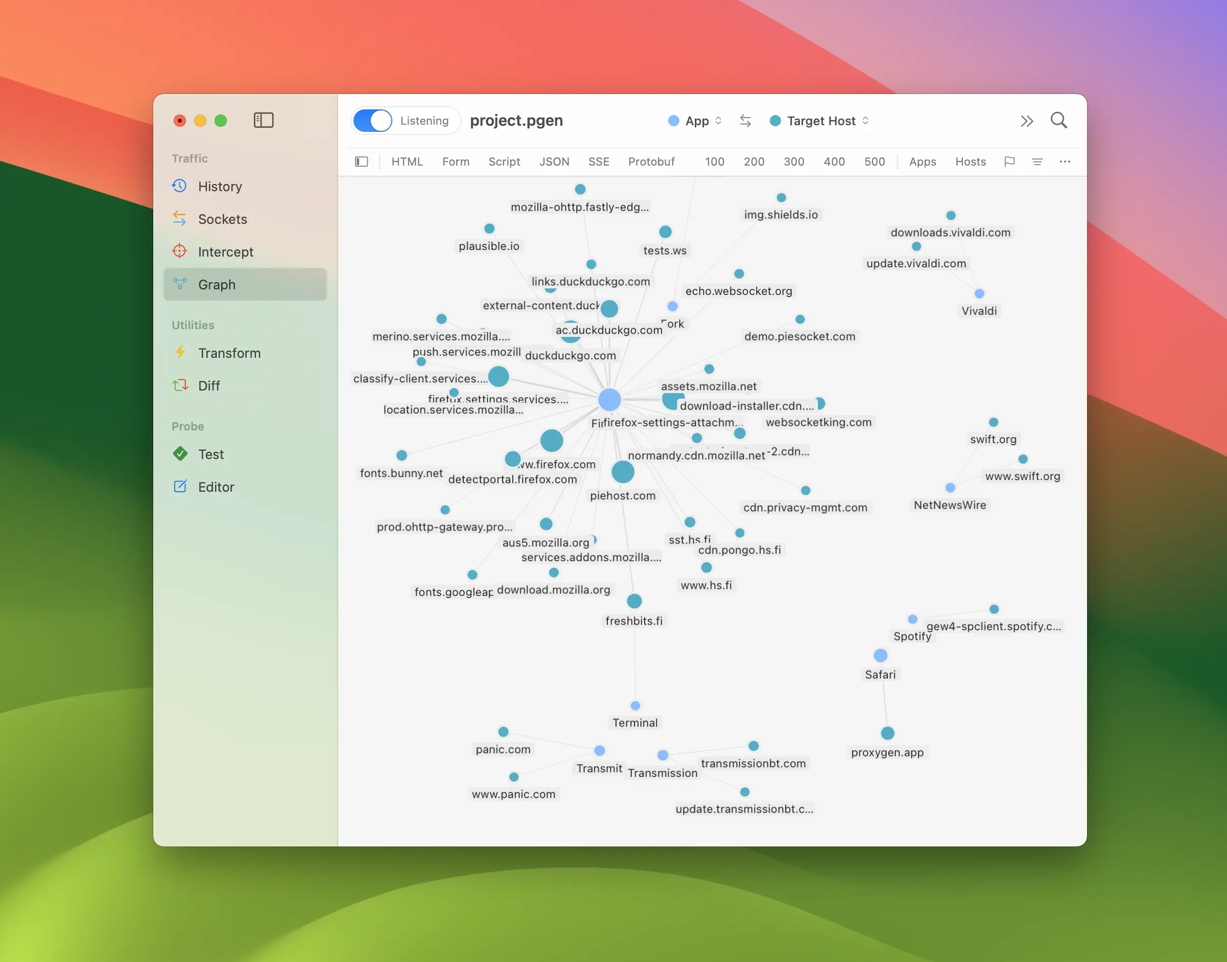
Task: Click the www.panic.com host node
Action: [x=513, y=777]
